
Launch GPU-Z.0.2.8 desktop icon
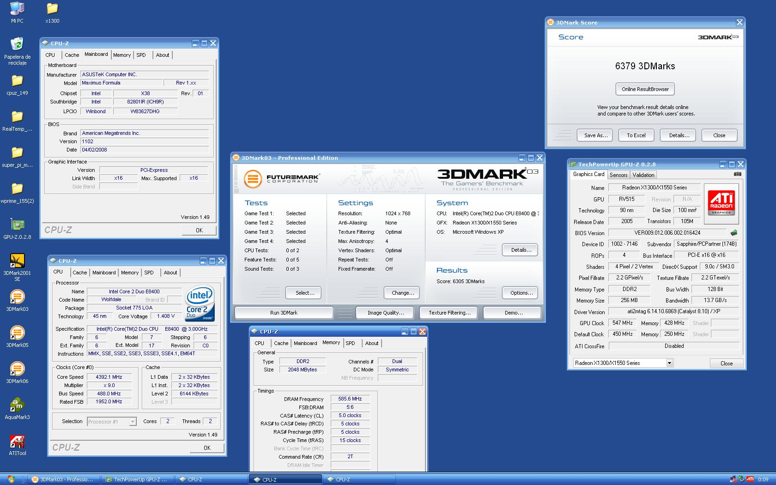(17, 229)
